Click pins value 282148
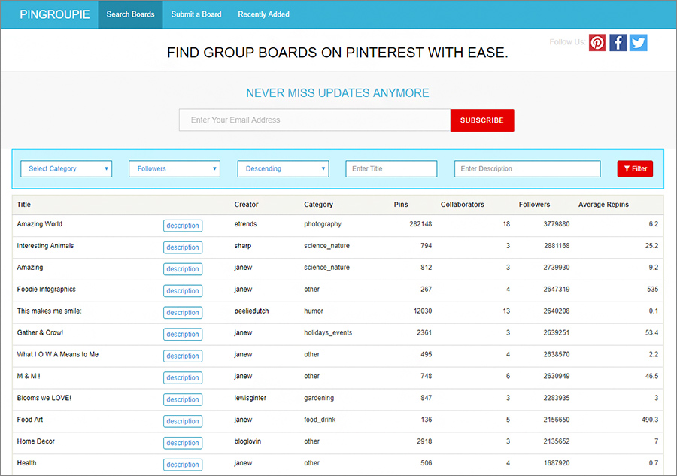Image resolution: width=677 pixels, height=476 pixels. click(x=420, y=224)
